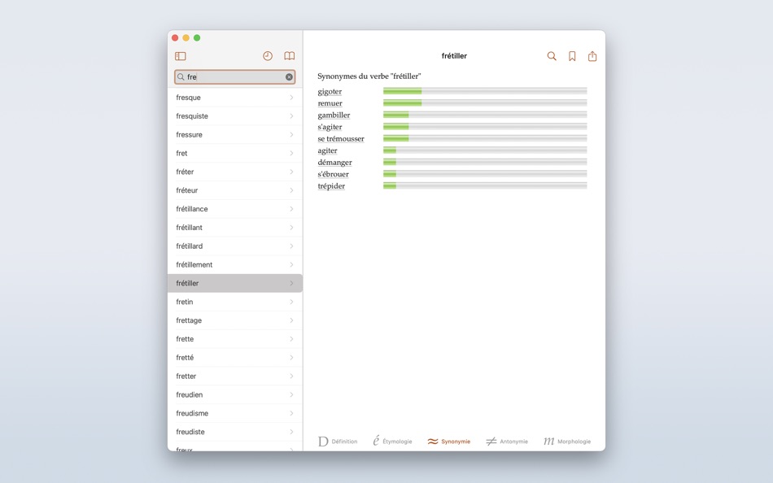Open the search history clock icon
Viewport: 773px width, 483px height.
coord(266,56)
